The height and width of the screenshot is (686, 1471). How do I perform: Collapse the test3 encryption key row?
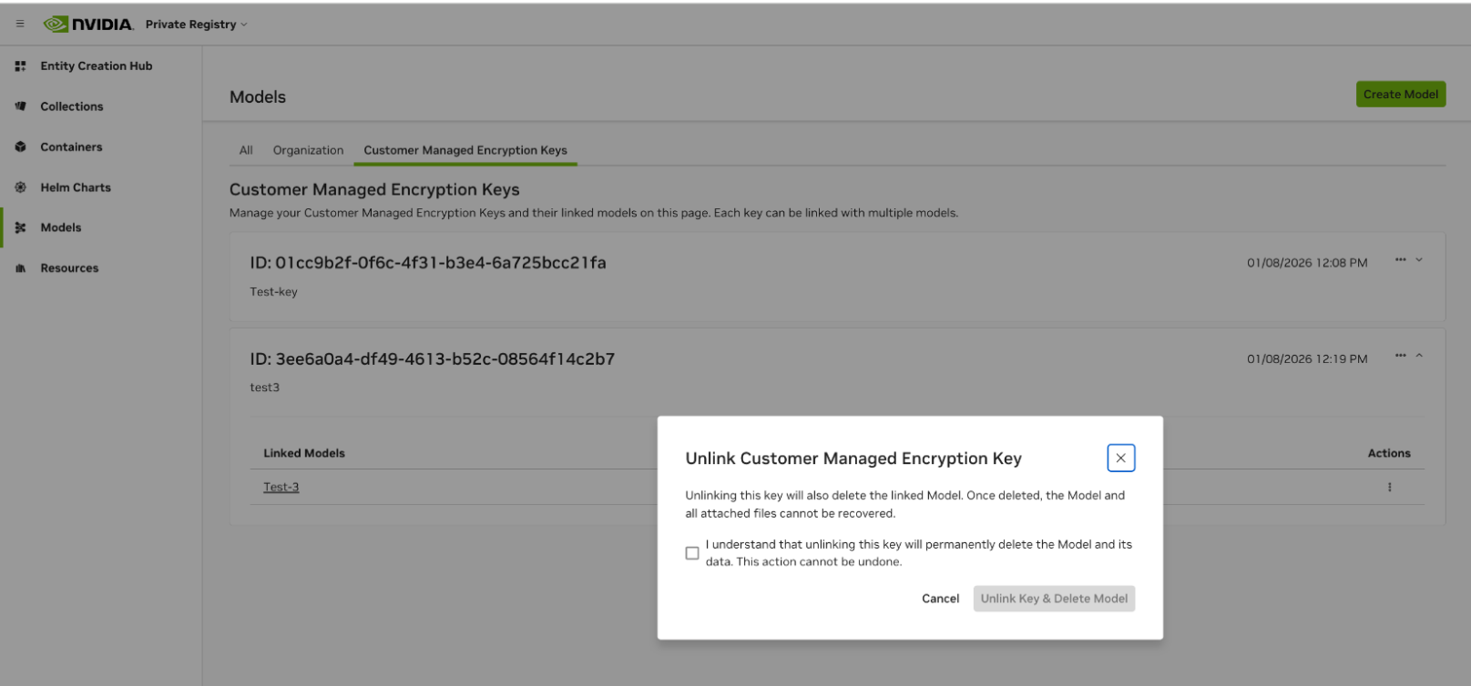click(x=1419, y=356)
